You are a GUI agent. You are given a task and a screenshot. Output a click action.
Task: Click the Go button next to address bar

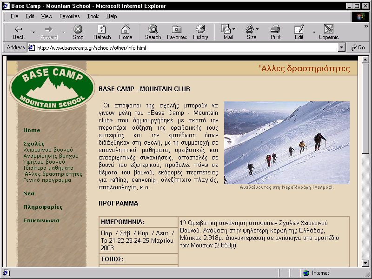(x=358, y=47)
